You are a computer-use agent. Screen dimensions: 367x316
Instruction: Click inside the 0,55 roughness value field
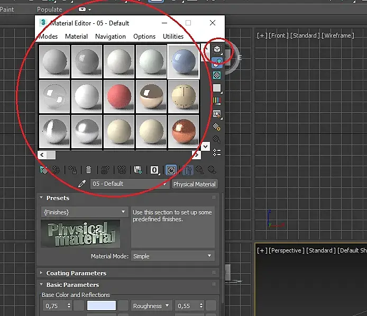[x=187, y=306]
